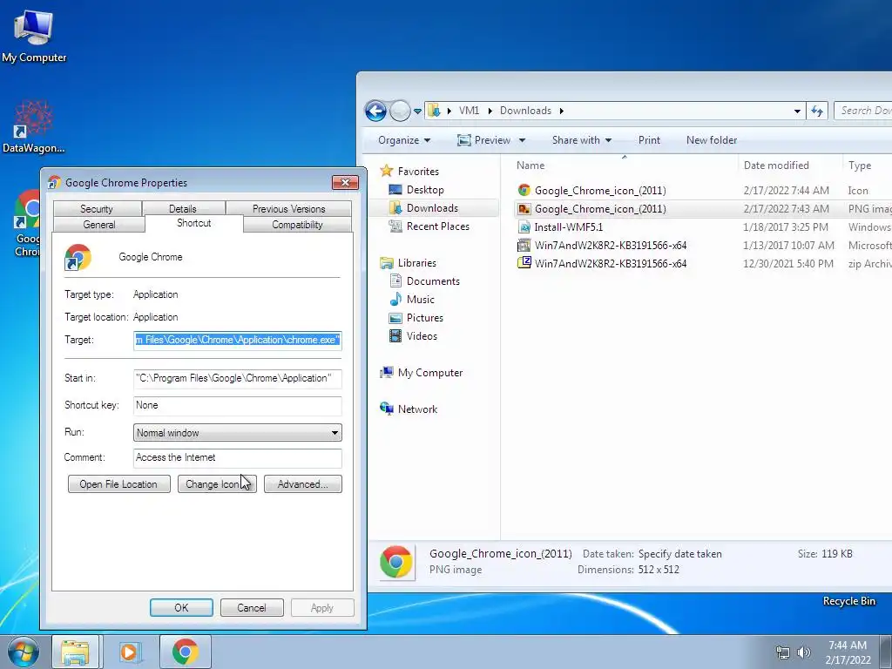892x669 pixels.
Task: Select the Install-WMF5.1 file
Action: [x=568, y=227]
